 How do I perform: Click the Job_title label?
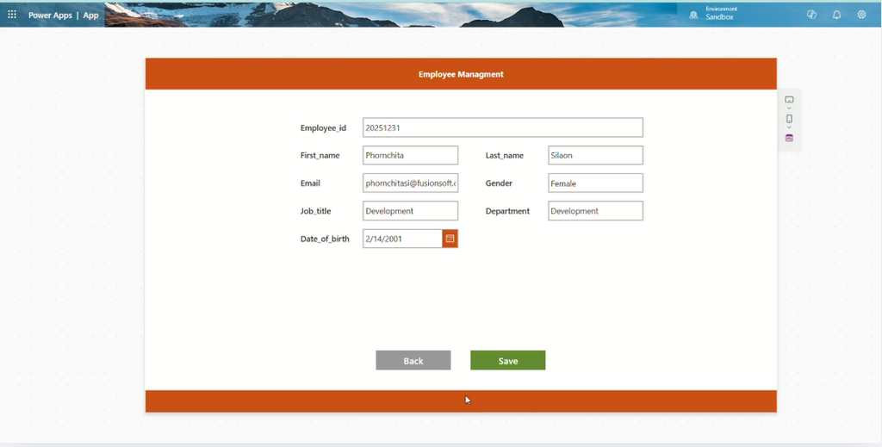(x=315, y=211)
